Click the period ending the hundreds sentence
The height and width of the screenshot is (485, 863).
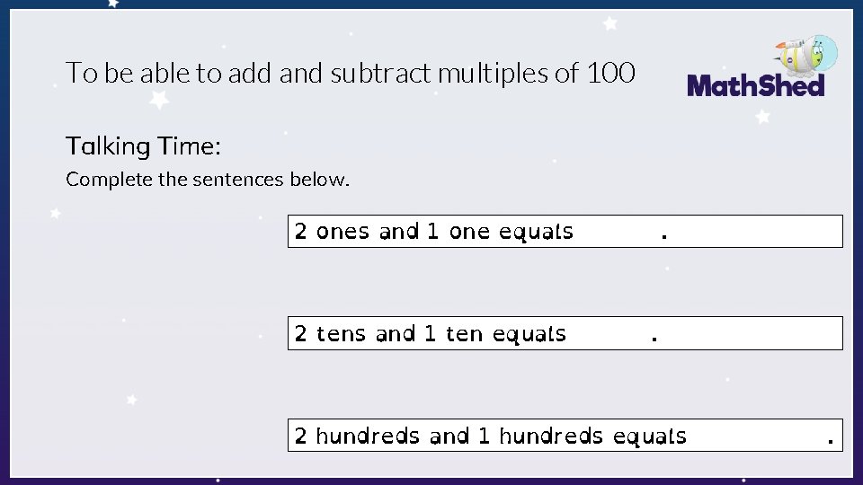point(830,440)
